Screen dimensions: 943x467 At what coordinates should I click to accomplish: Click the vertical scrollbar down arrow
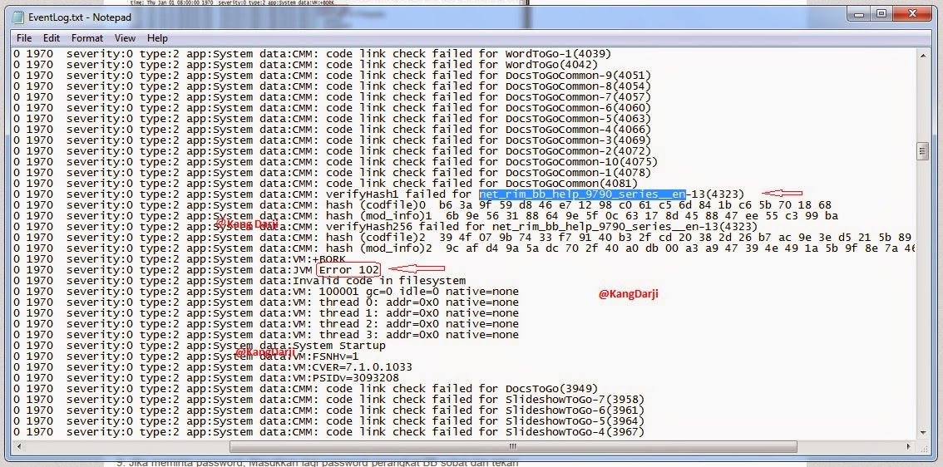(923, 433)
